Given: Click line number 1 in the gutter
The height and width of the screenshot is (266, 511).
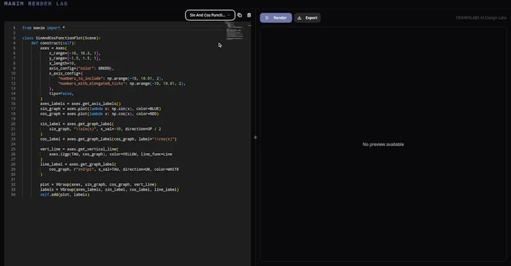Looking at the screenshot, I should pos(14,28).
